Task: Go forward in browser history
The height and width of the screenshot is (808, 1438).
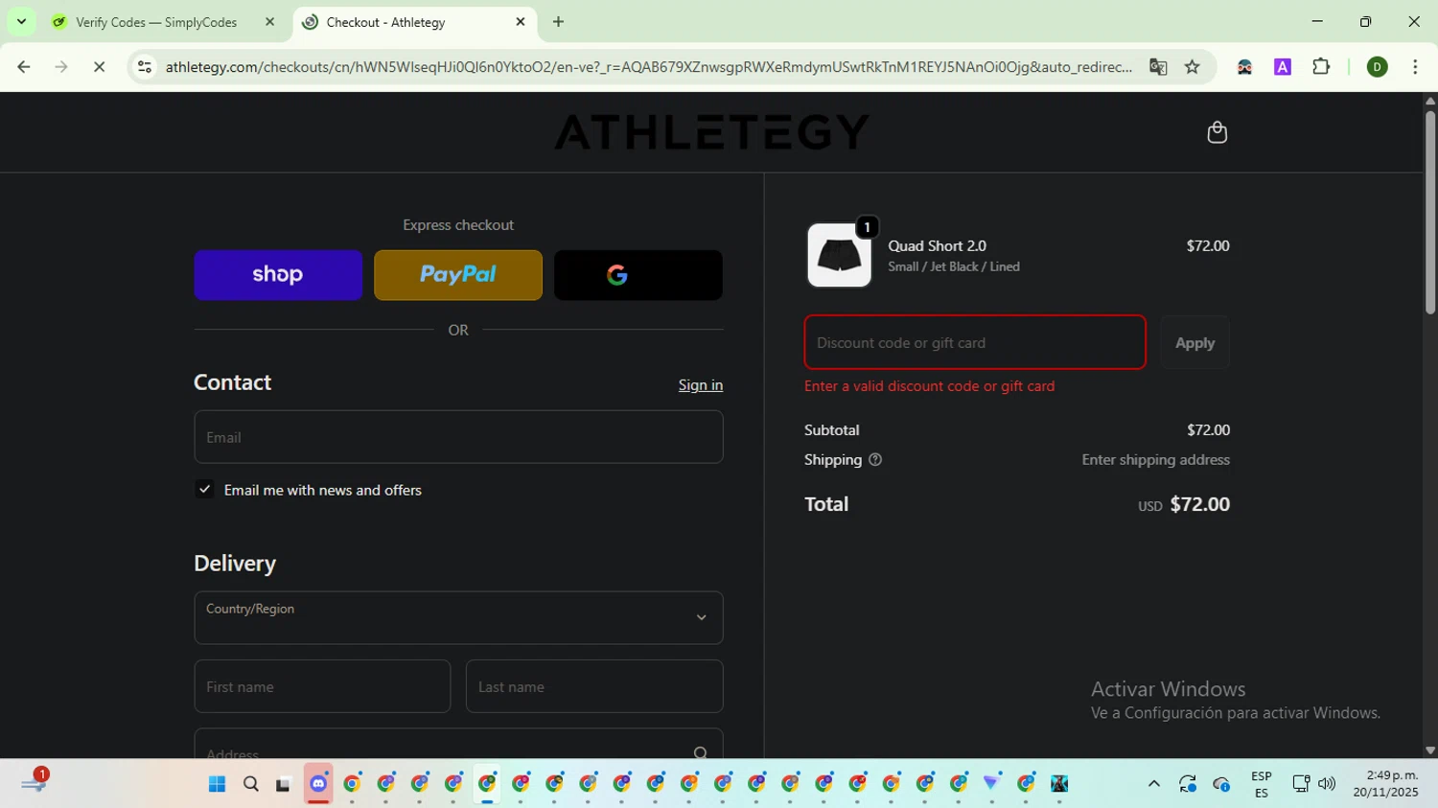Action: [x=61, y=67]
